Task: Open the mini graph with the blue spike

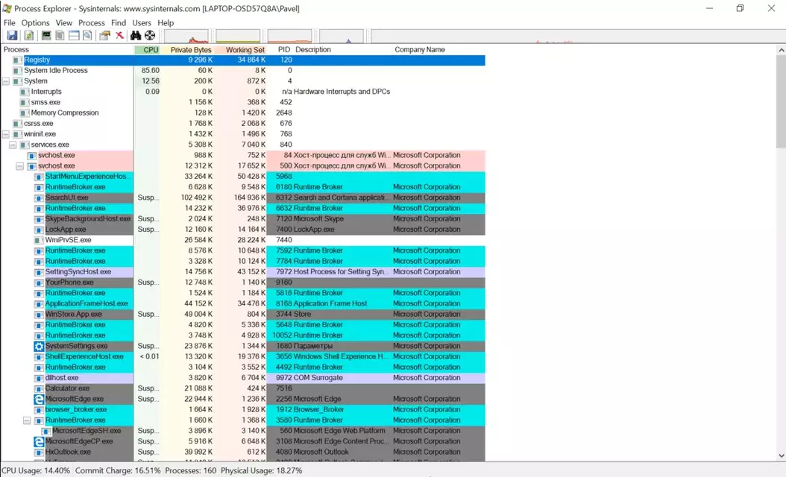Action: pyautogui.click(x=342, y=36)
